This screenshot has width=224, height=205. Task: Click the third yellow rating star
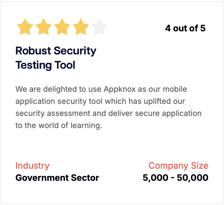pos(62,27)
